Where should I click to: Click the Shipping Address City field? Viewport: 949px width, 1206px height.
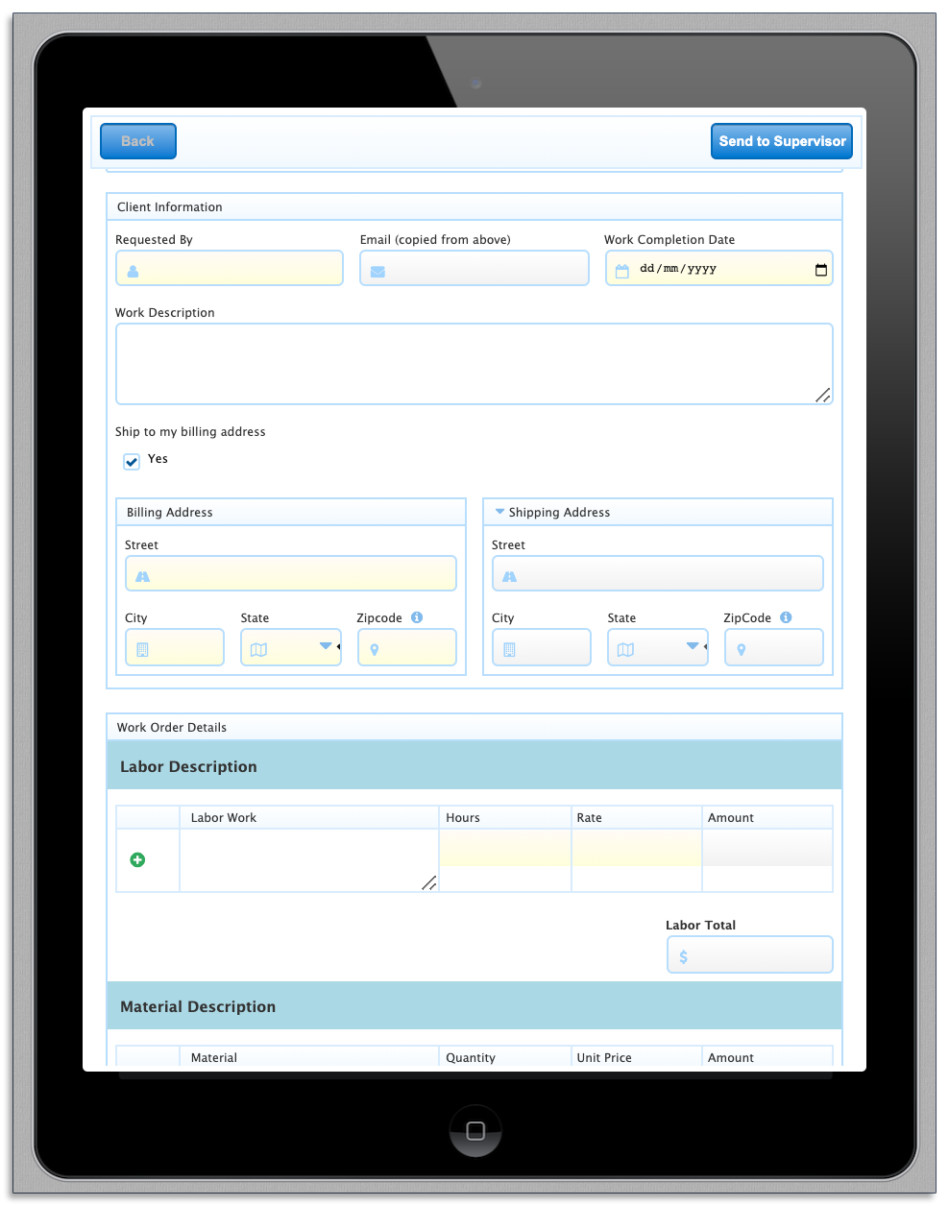pos(542,647)
